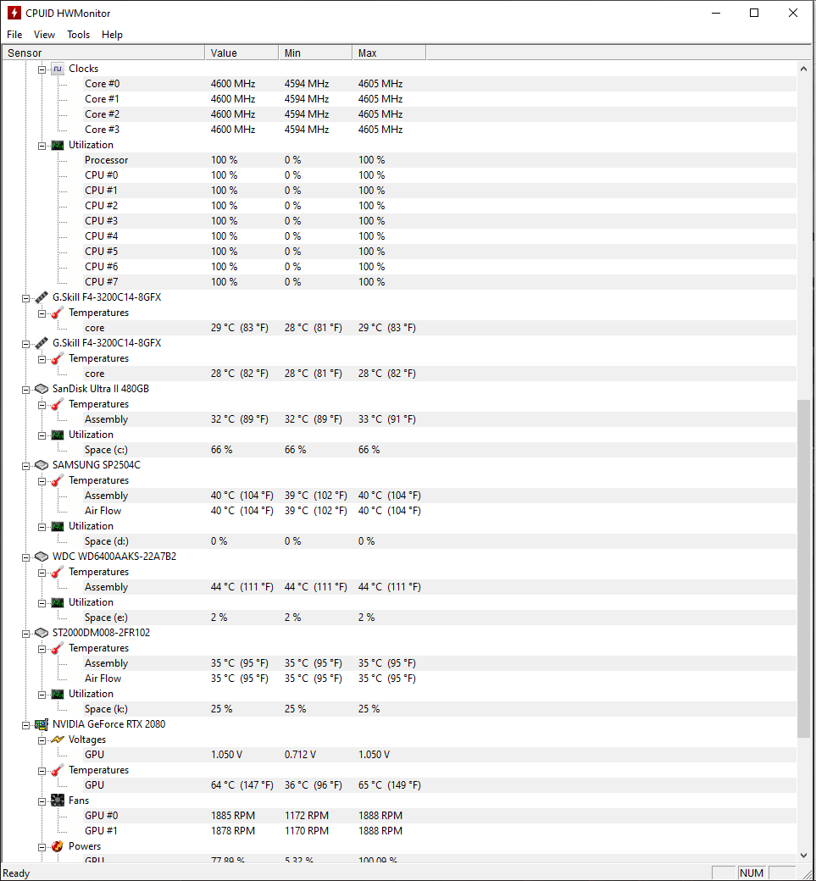Collapse the ST2000DM008-2FR102 node
The width and height of the screenshot is (816, 881).
click(x=26, y=634)
